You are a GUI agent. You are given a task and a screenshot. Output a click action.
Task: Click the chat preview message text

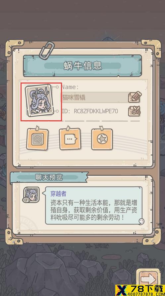pyautogui.click(x=94, y=210)
